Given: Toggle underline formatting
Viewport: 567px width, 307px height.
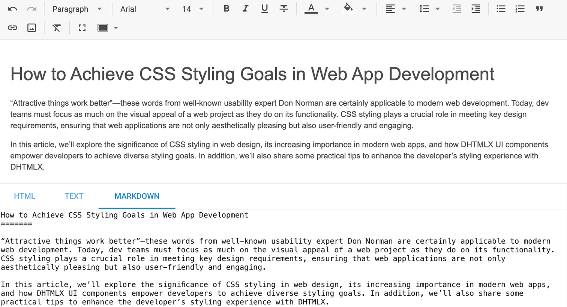Looking at the screenshot, I should point(264,9).
